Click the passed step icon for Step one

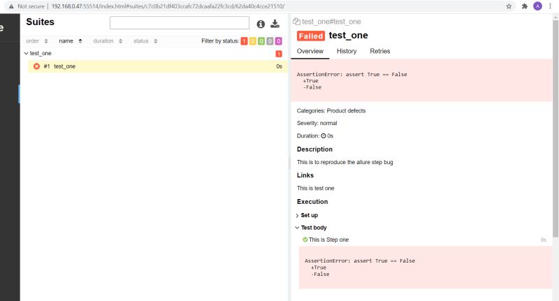click(305, 240)
